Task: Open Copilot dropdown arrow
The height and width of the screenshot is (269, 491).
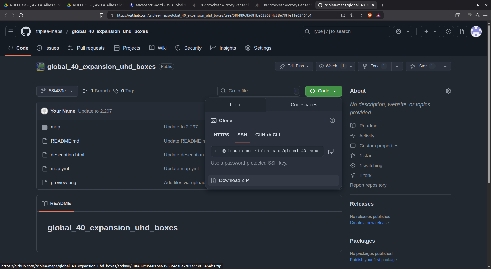Action: 408,31
